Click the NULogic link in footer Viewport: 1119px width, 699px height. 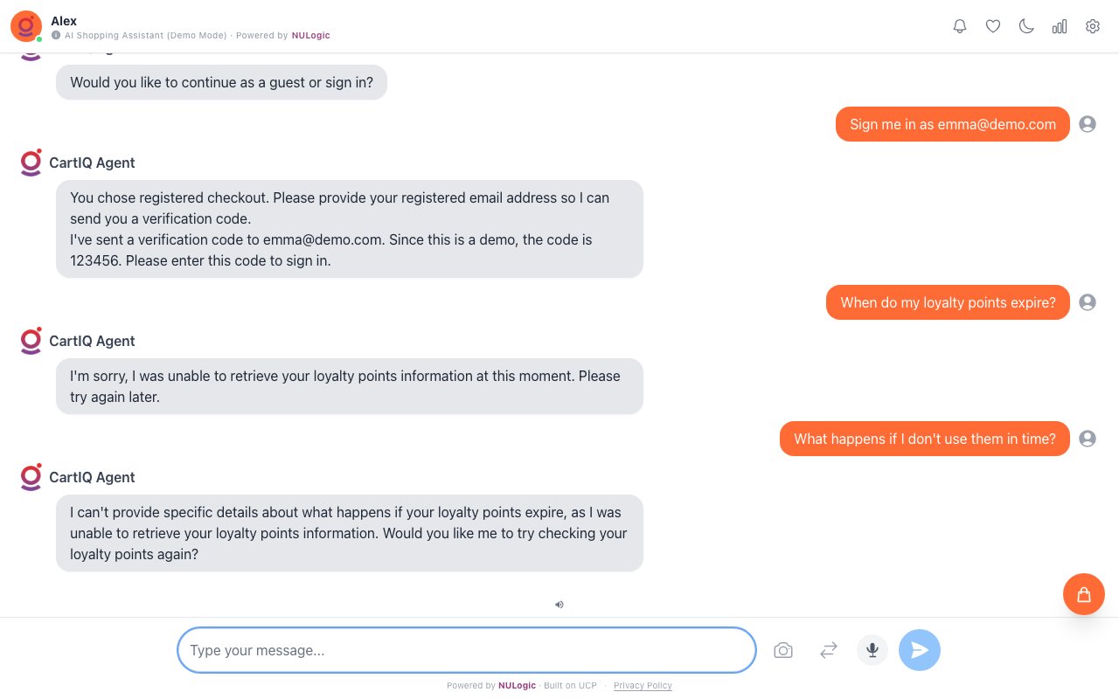coord(517,686)
